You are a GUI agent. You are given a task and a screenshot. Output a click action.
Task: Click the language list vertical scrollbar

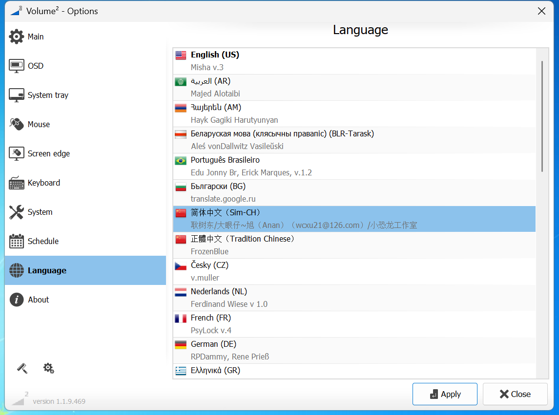coord(541,116)
